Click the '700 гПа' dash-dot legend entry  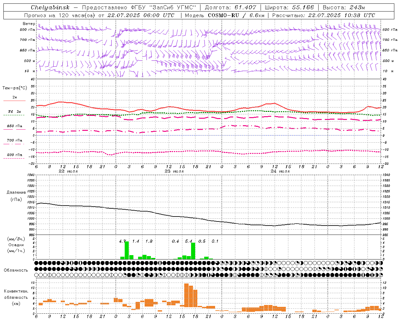pos(14,140)
